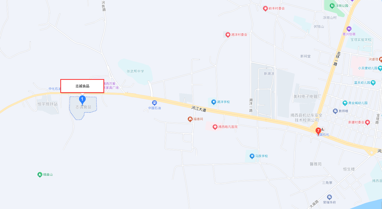Select the 福德祠 temple icon

pyautogui.click(x=190, y=119)
